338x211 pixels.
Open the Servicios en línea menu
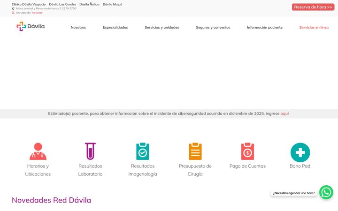click(314, 27)
